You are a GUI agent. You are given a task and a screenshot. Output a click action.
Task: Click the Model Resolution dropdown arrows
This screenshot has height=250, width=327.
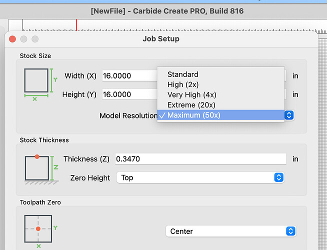289,115
